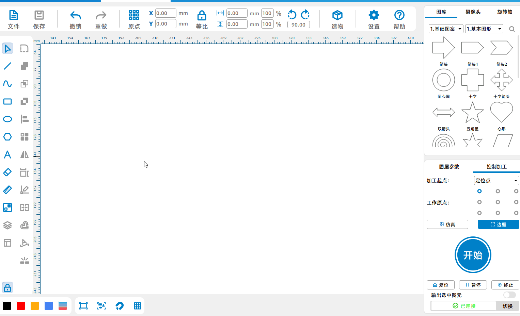Start processing with the 开始 button
This screenshot has width=520, height=316.
(x=473, y=255)
